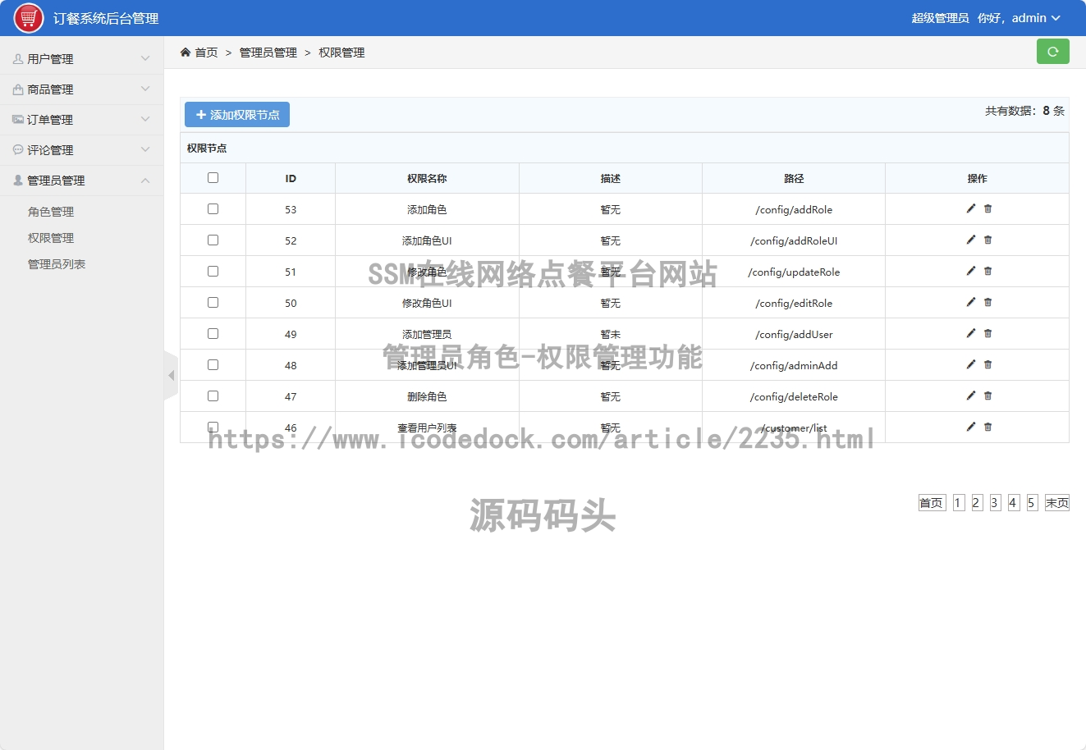The width and height of the screenshot is (1086, 750).
Task: Open 角色管理 in the sidebar
Action: (x=51, y=212)
